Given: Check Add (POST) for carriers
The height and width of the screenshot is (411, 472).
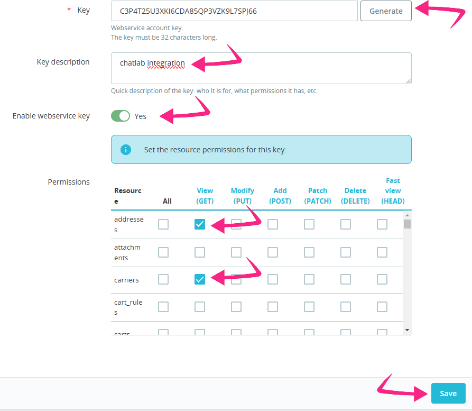Looking at the screenshot, I should pyautogui.click(x=273, y=279).
